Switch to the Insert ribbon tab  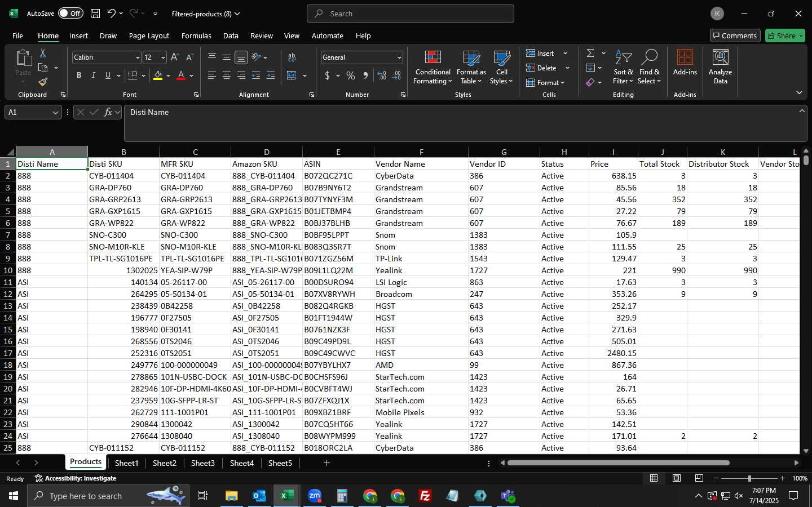coord(79,35)
